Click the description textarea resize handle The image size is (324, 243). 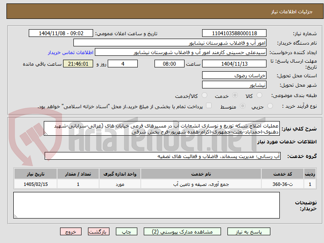(46, 134)
